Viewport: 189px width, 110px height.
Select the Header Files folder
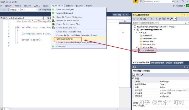(x=148, y=41)
